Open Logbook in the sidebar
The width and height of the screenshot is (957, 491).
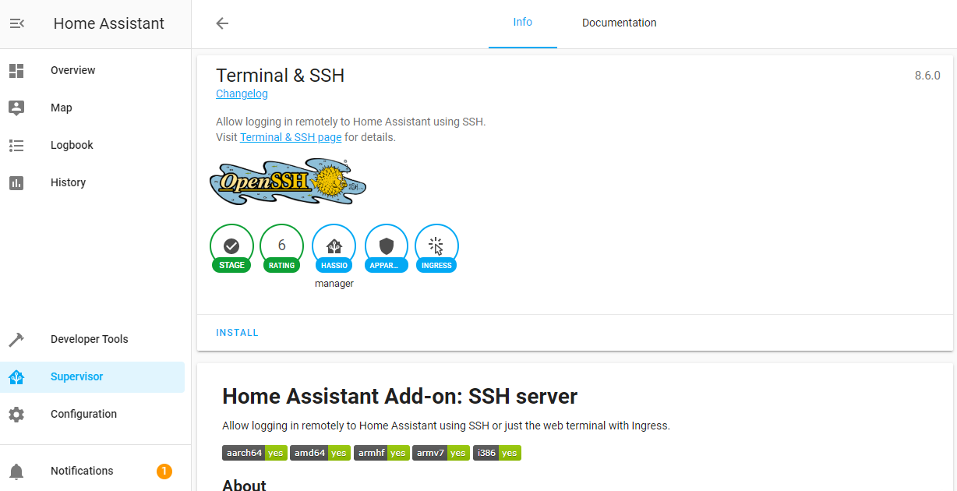tap(93, 145)
